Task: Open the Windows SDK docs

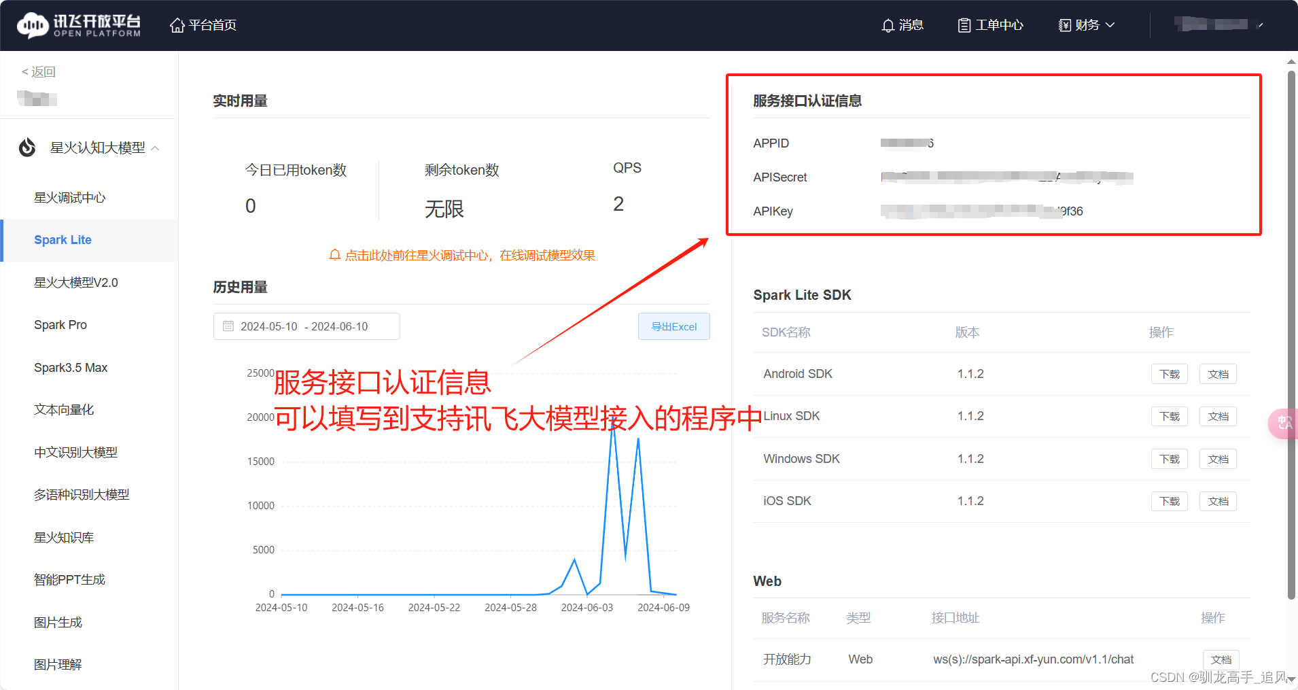Action: coord(1218,459)
